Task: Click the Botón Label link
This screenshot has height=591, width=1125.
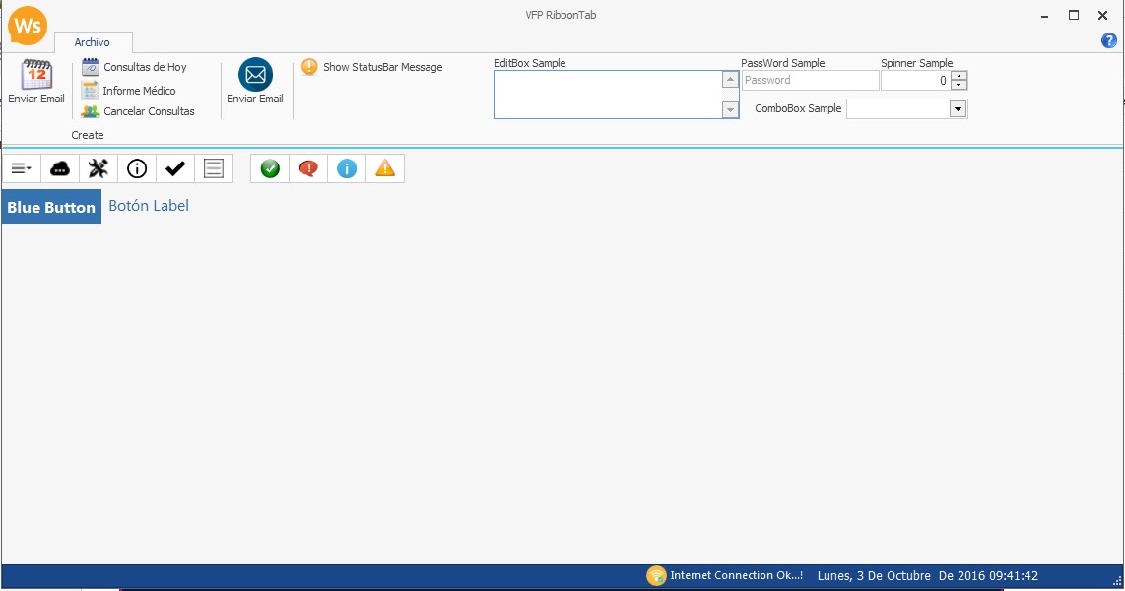Action: coord(148,206)
